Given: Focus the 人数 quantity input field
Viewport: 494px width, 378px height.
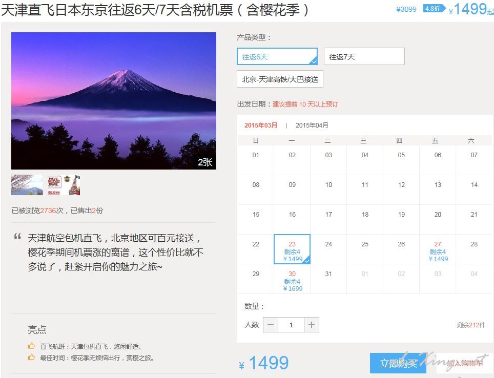Looking at the screenshot, I should point(291,325).
